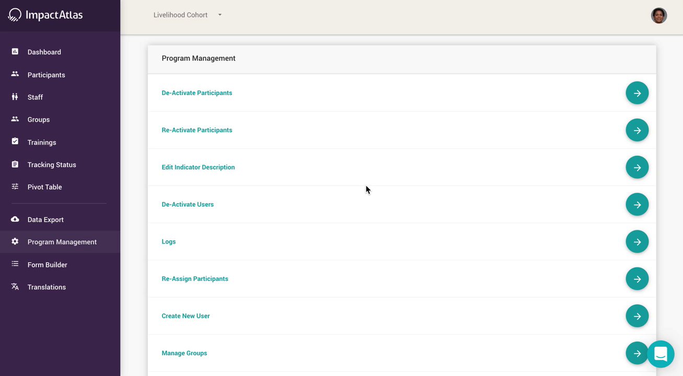
Task: Click the Dashboard chart icon in sidebar
Action: pos(15,52)
